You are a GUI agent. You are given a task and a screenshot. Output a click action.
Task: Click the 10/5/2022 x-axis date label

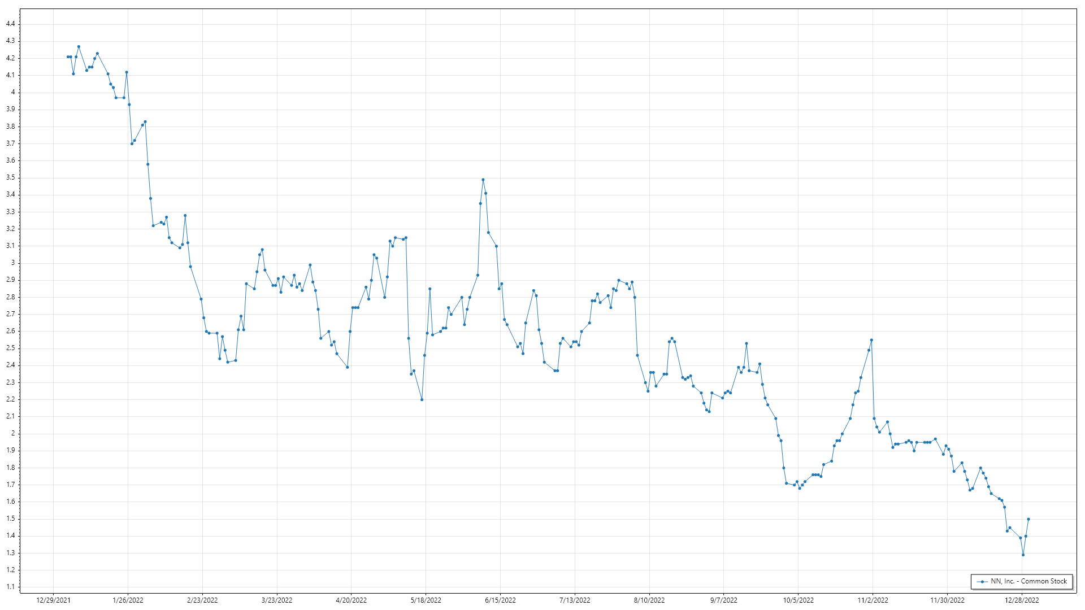pos(798,600)
